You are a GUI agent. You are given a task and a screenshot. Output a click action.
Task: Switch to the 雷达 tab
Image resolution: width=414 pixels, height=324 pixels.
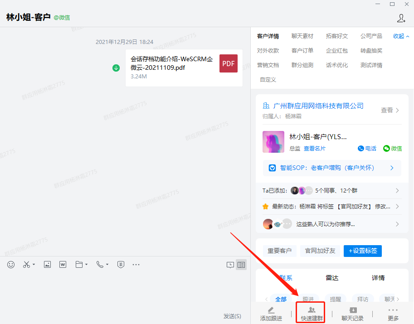[x=332, y=278]
